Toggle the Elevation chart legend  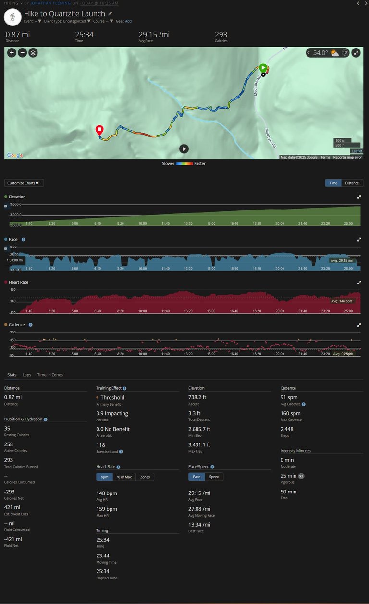coord(15,197)
